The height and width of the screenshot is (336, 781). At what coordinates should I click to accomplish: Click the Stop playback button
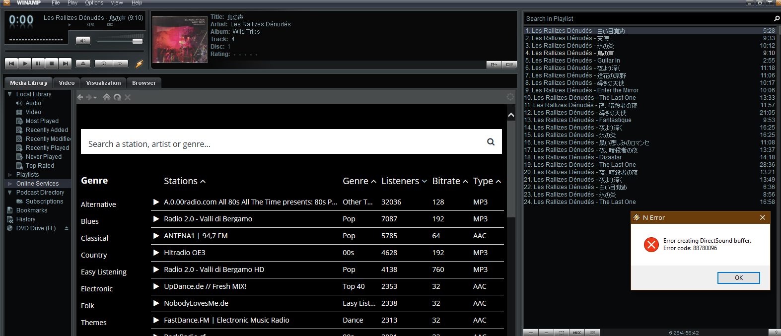tap(52, 64)
